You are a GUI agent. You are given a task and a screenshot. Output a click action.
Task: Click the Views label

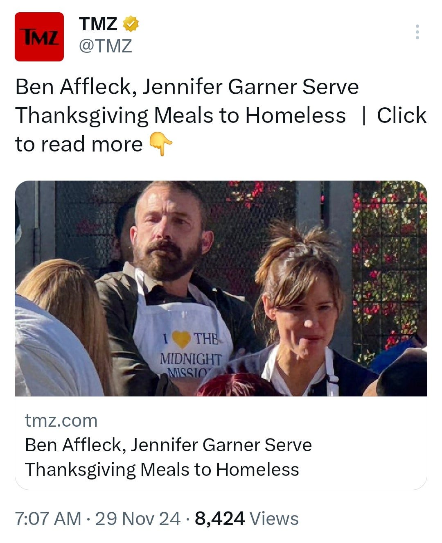pyautogui.click(x=274, y=518)
